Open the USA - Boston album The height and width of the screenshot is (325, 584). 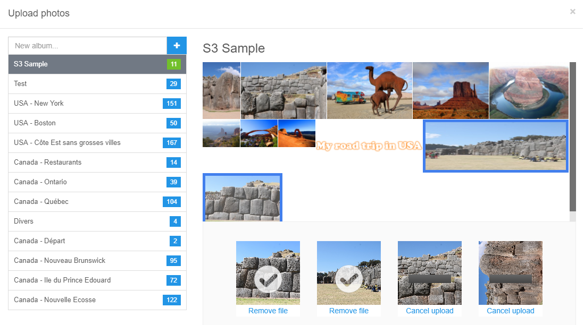click(x=80, y=123)
